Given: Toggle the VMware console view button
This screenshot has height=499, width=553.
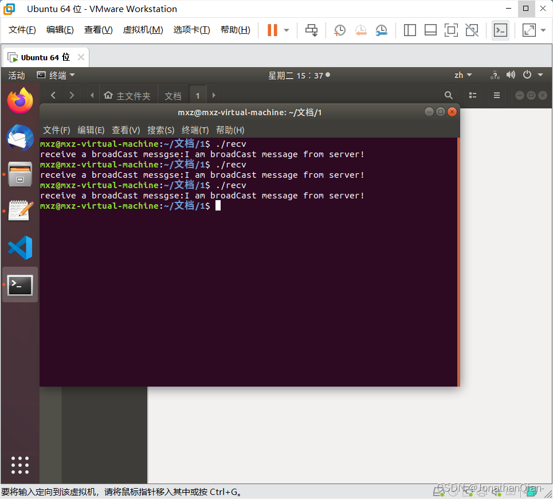Looking at the screenshot, I should pyautogui.click(x=500, y=30).
